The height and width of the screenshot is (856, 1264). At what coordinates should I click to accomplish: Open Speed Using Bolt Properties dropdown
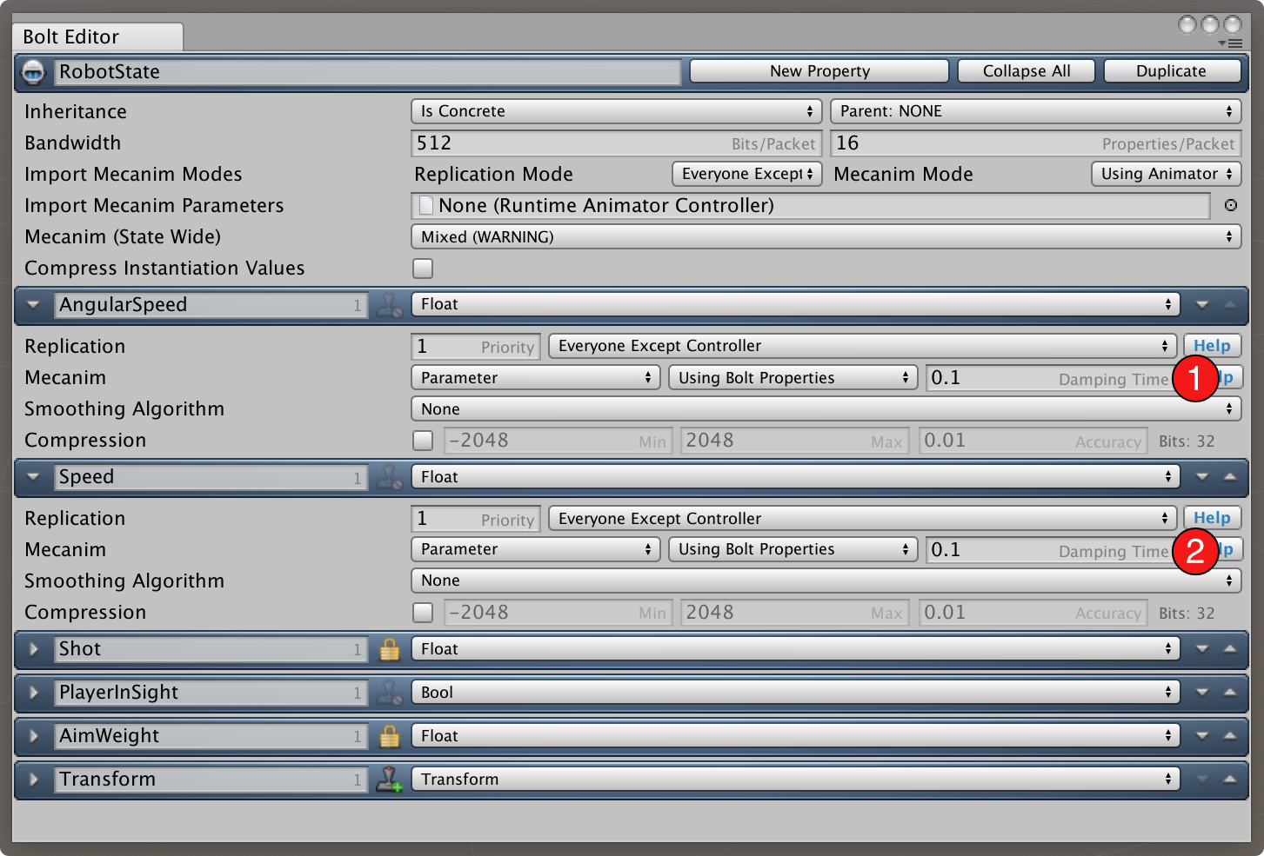point(793,549)
